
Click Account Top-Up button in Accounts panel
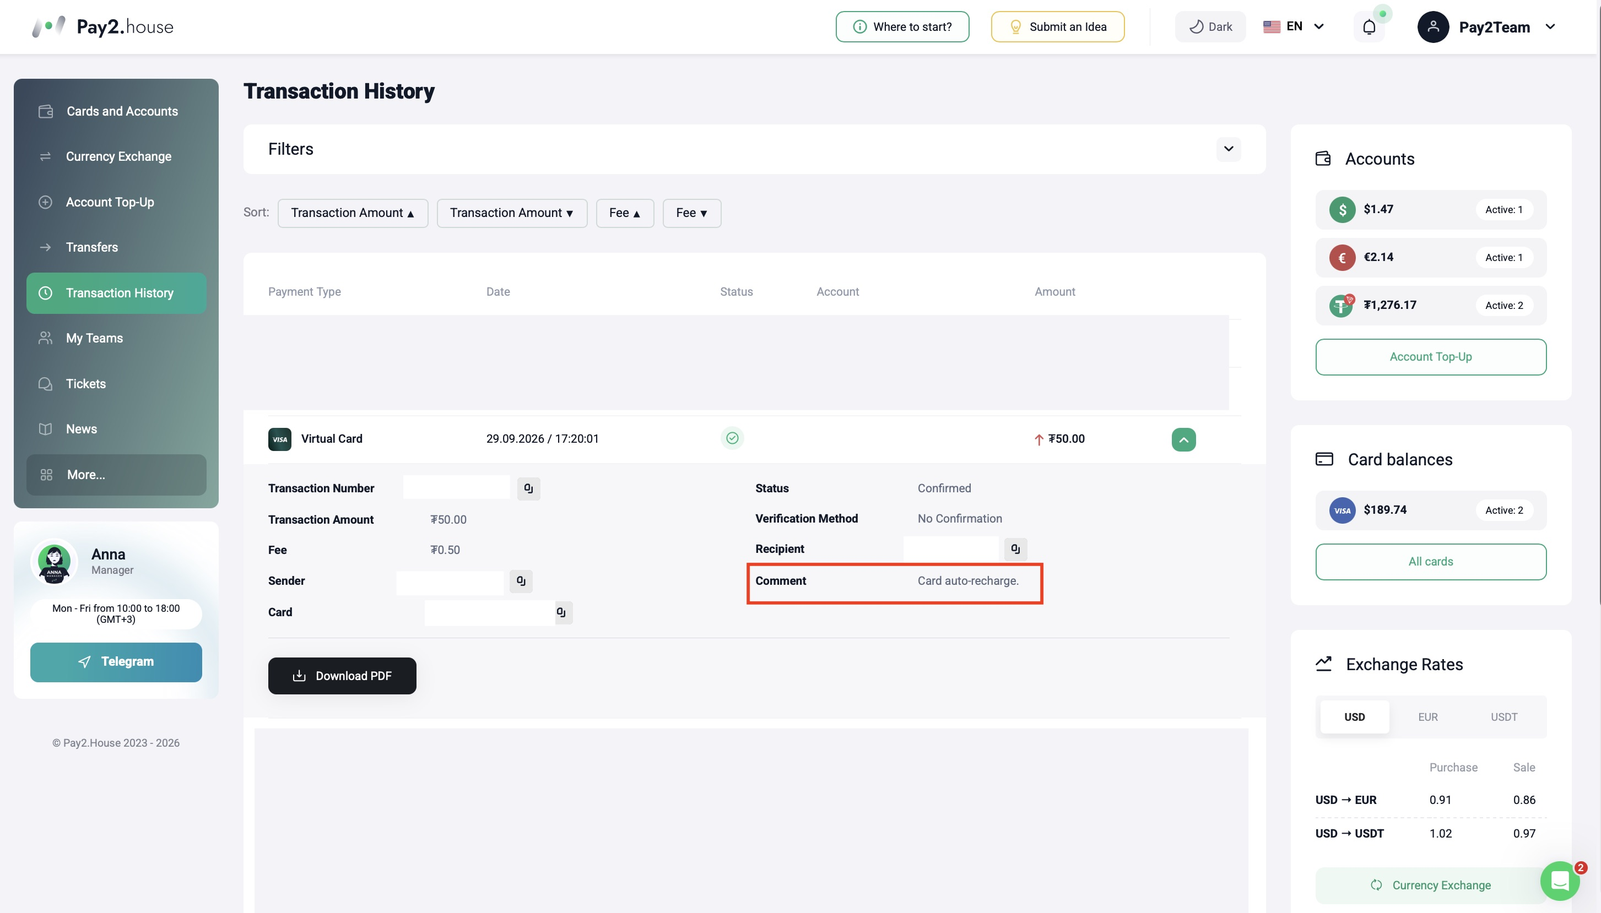click(1430, 357)
